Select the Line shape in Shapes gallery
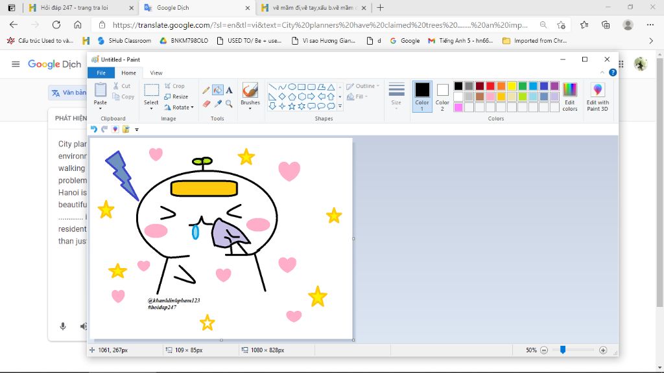 272,87
